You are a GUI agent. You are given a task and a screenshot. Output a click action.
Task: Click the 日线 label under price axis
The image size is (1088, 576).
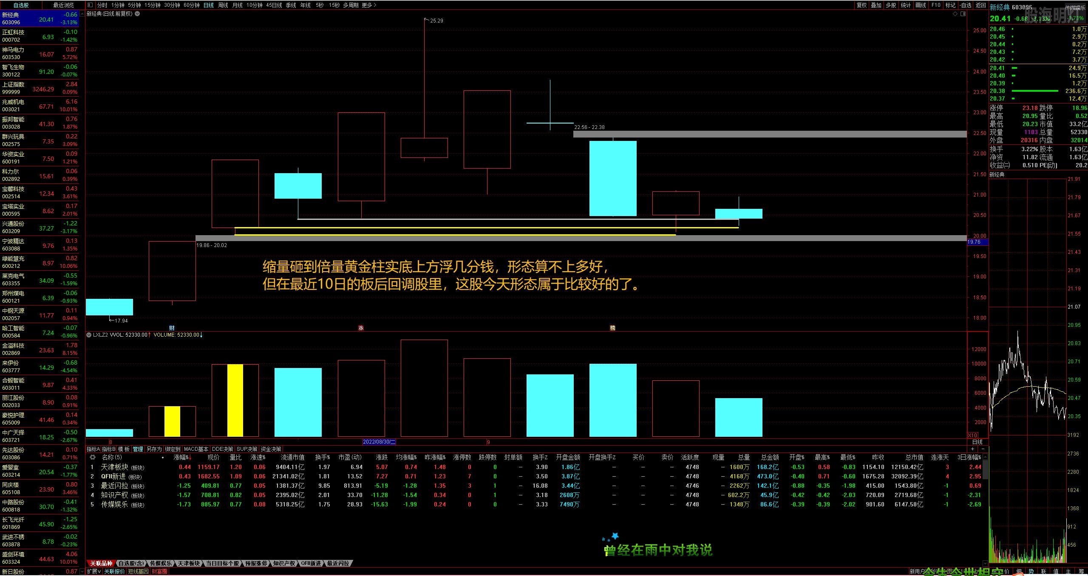[977, 442]
